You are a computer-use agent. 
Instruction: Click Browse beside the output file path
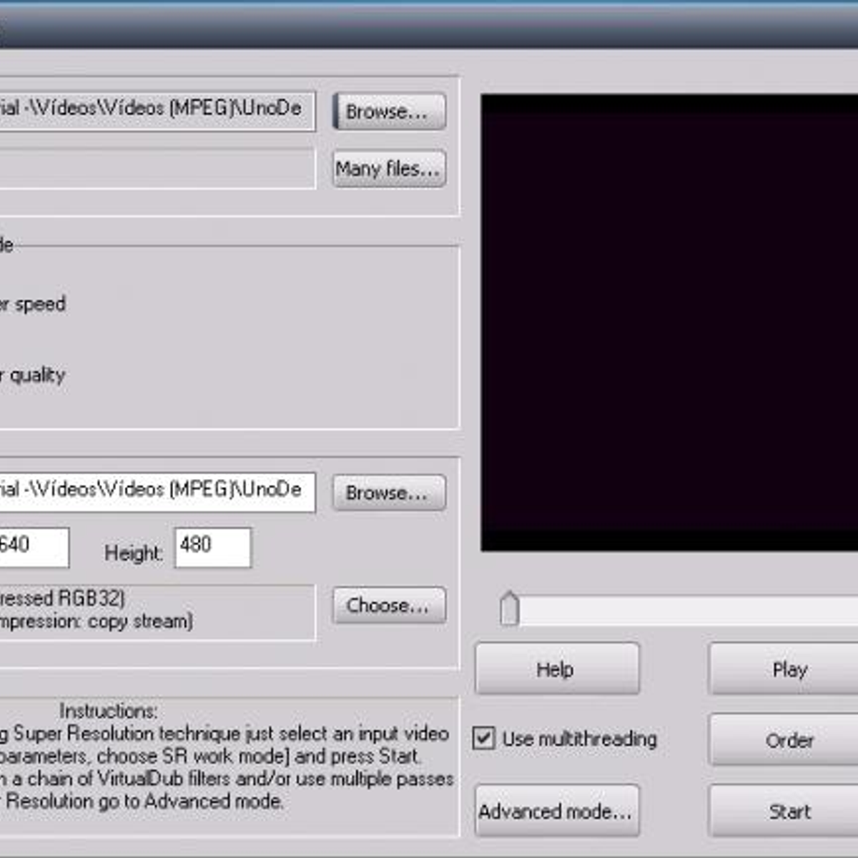(x=388, y=493)
